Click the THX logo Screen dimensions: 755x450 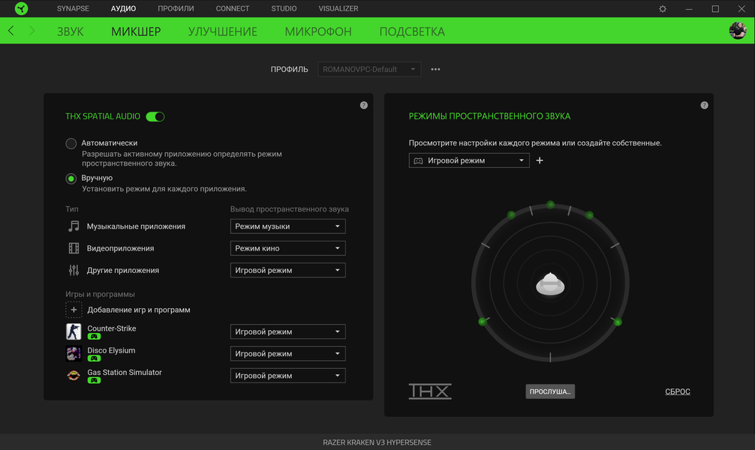pyautogui.click(x=430, y=391)
